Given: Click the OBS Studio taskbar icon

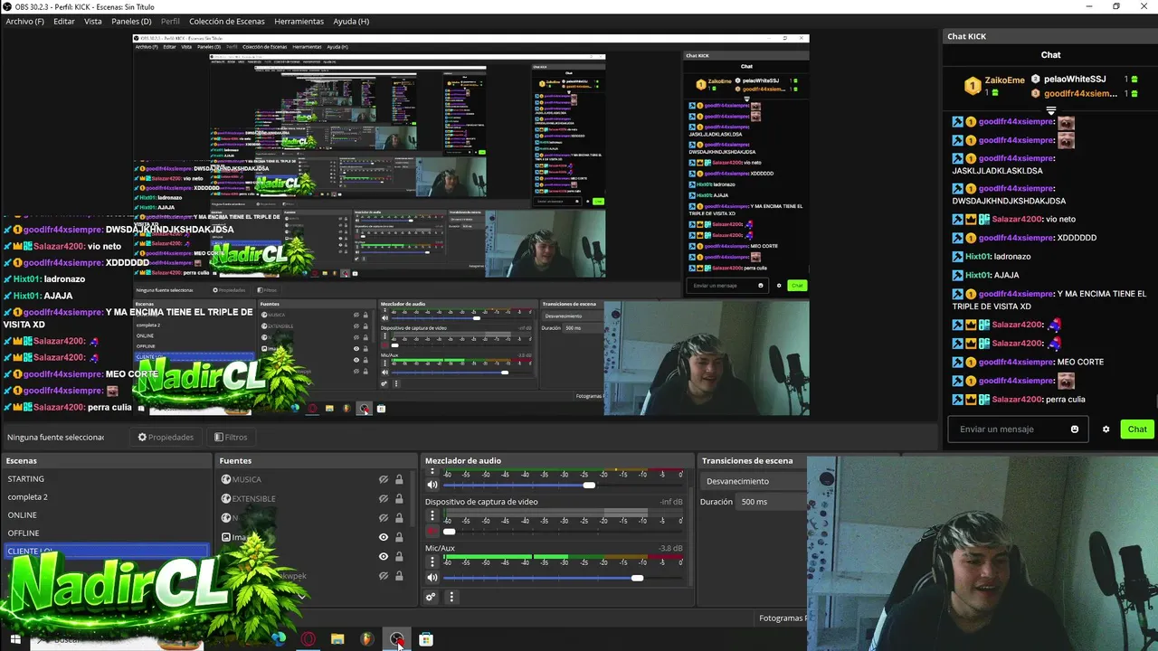Looking at the screenshot, I should [396, 639].
